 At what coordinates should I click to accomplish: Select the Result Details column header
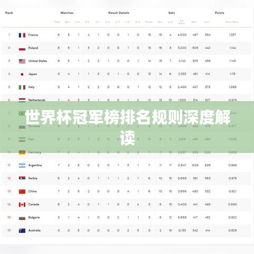pyautogui.click(x=119, y=13)
